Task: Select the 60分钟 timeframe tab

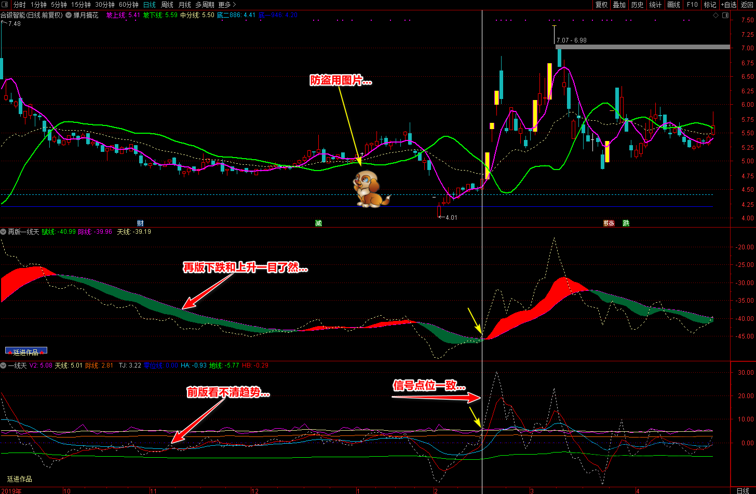Action: coord(128,5)
